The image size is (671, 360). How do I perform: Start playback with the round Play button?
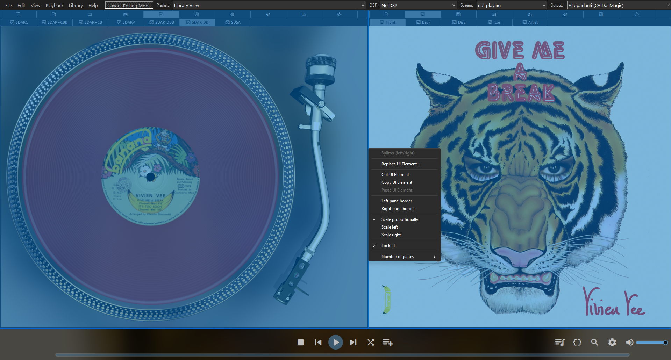[336, 342]
